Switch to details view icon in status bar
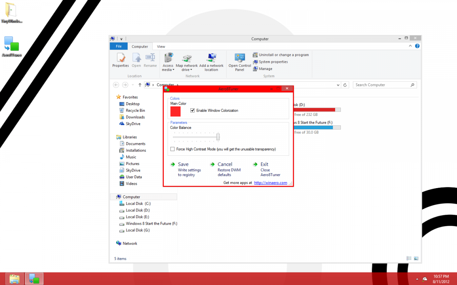This screenshot has height=285, width=457. (x=409, y=258)
